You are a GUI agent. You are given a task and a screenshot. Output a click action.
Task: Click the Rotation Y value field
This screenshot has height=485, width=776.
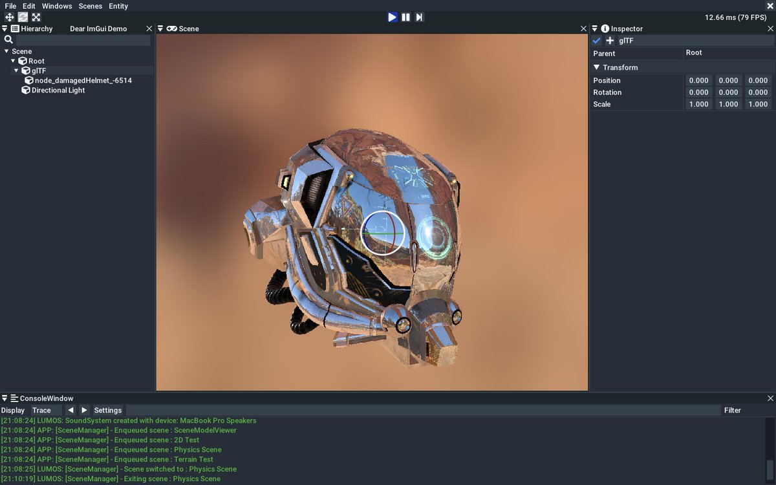(728, 92)
